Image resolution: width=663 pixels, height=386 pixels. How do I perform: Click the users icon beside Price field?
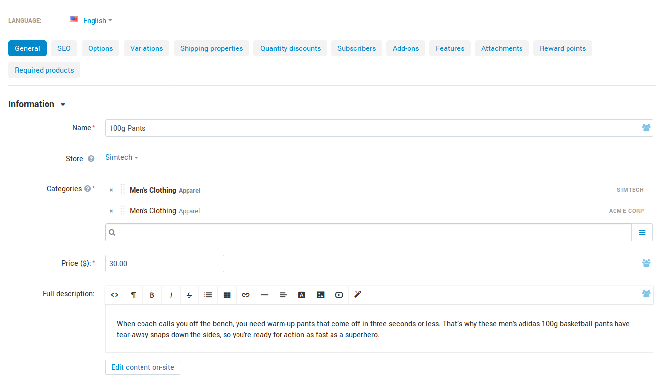coord(646,263)
